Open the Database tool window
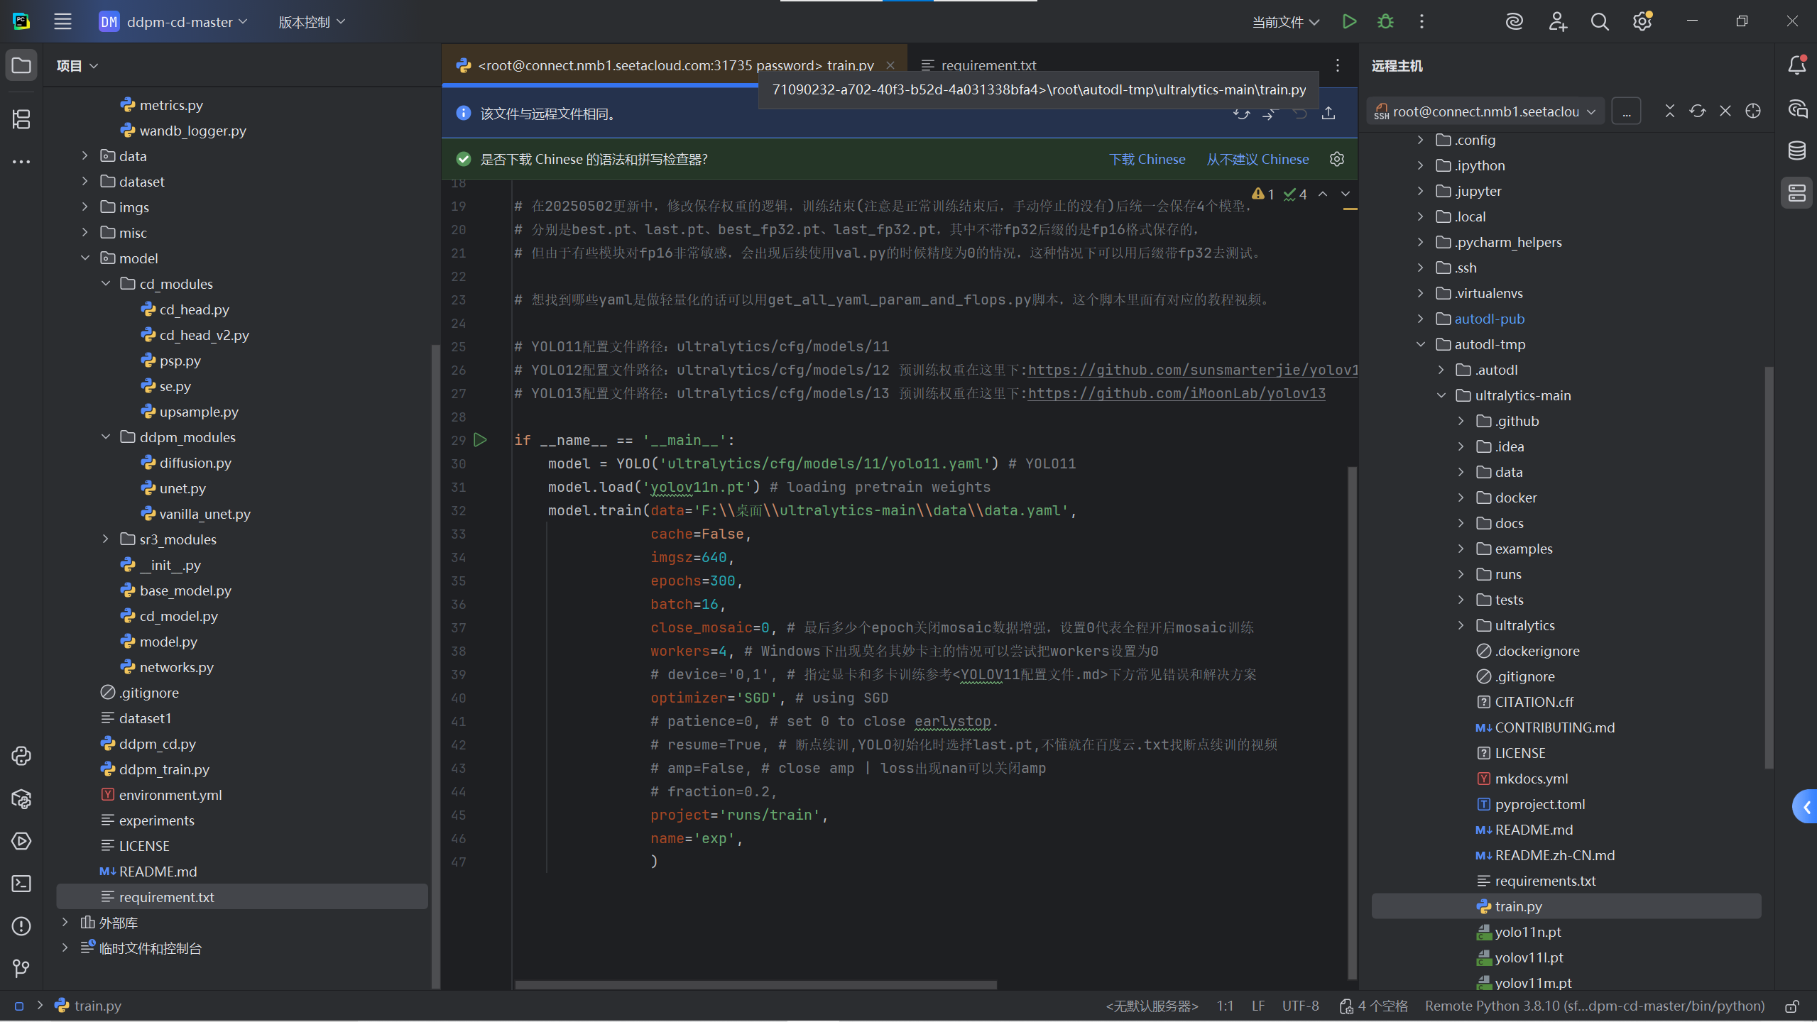The height and width of the screenshot is (1022, 1817). pyautogui.click(x=1797, y=150)
